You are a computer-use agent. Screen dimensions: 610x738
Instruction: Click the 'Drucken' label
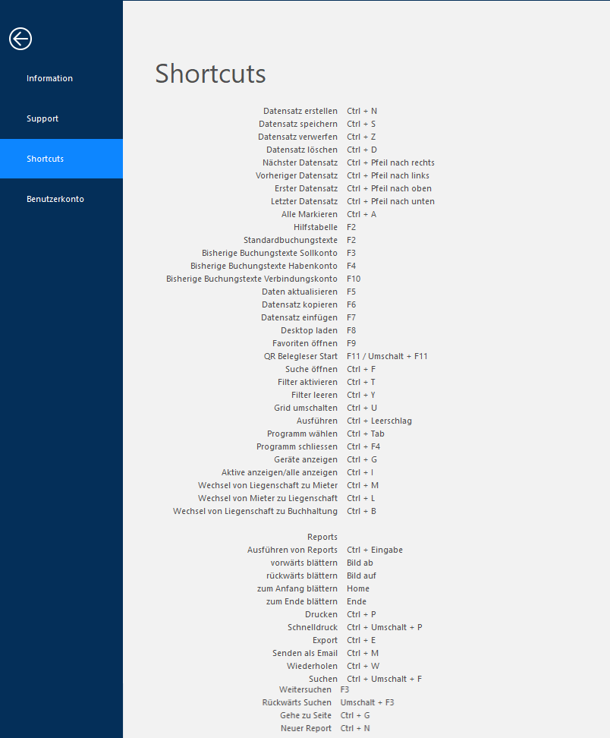[x=321, y=615]
